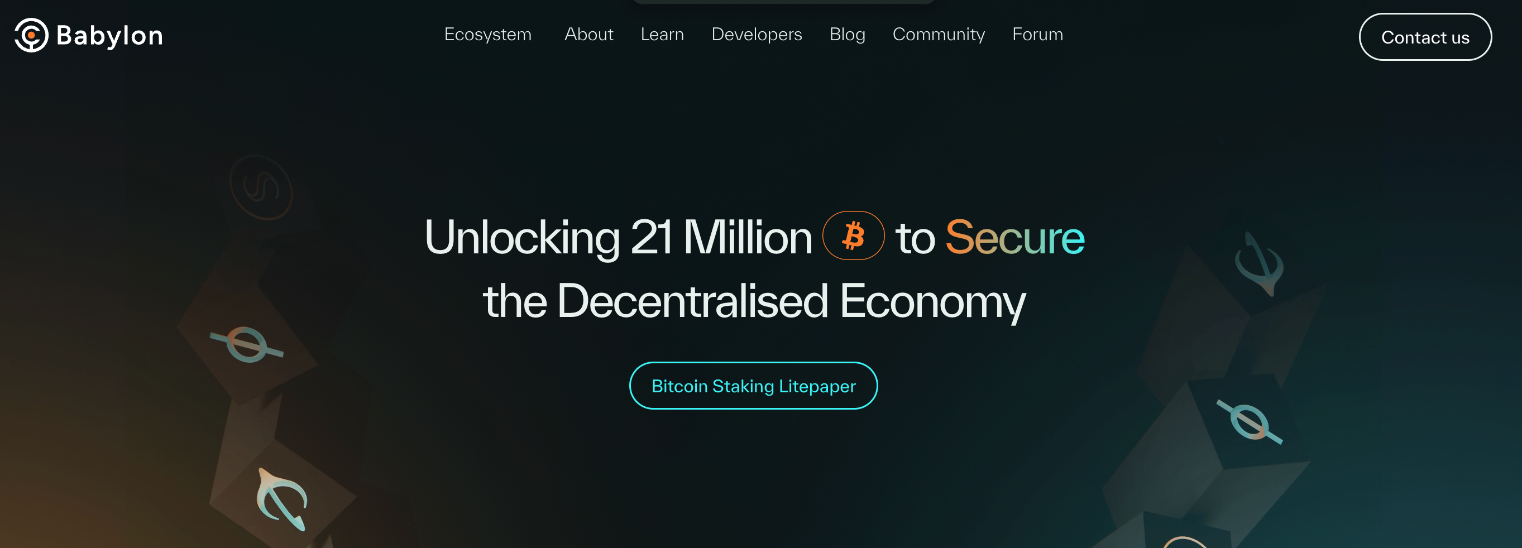
Task: Click the upper-right trident symbol on cube
Action: 1260,265
